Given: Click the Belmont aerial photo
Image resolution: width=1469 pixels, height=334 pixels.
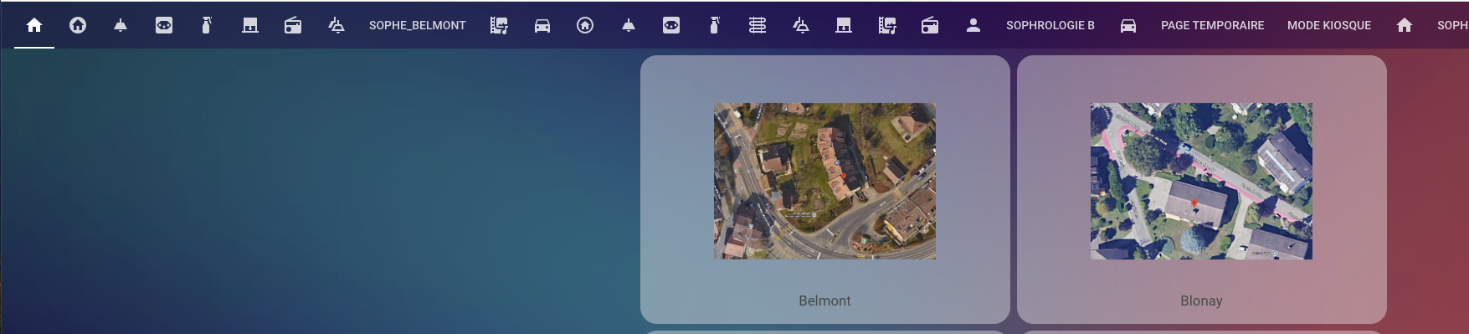Looking at the screenshot, I should point(824,181).
